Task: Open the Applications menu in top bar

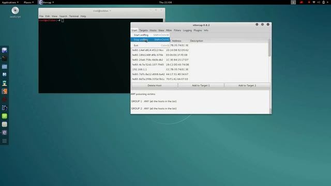Action: coord(10,2)
